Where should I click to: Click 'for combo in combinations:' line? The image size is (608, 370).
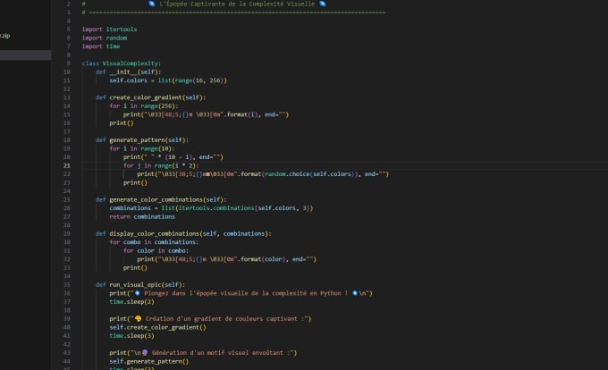[154, 242]
